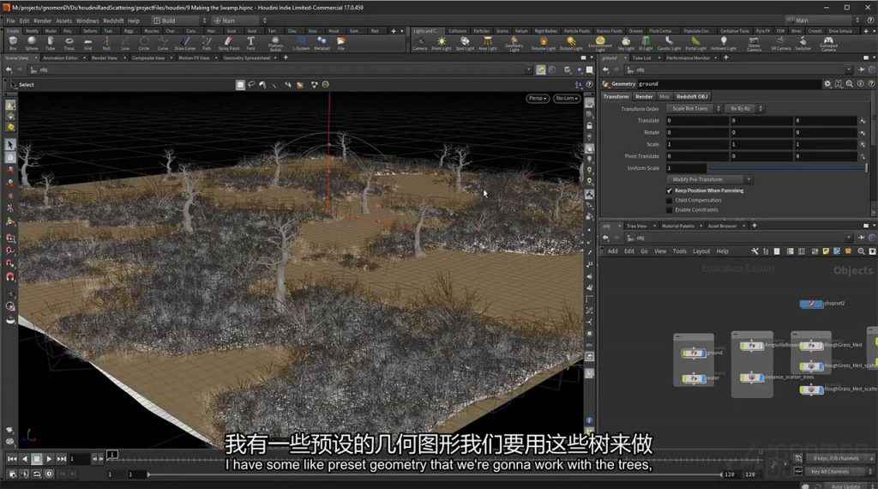Click Key All Channels button
The width and height of the screenshot is (878, 489).
tap(837, 472)
